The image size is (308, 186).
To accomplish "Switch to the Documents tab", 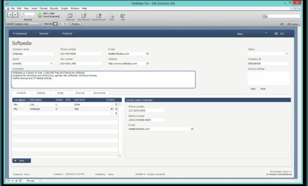I will 99,93.
